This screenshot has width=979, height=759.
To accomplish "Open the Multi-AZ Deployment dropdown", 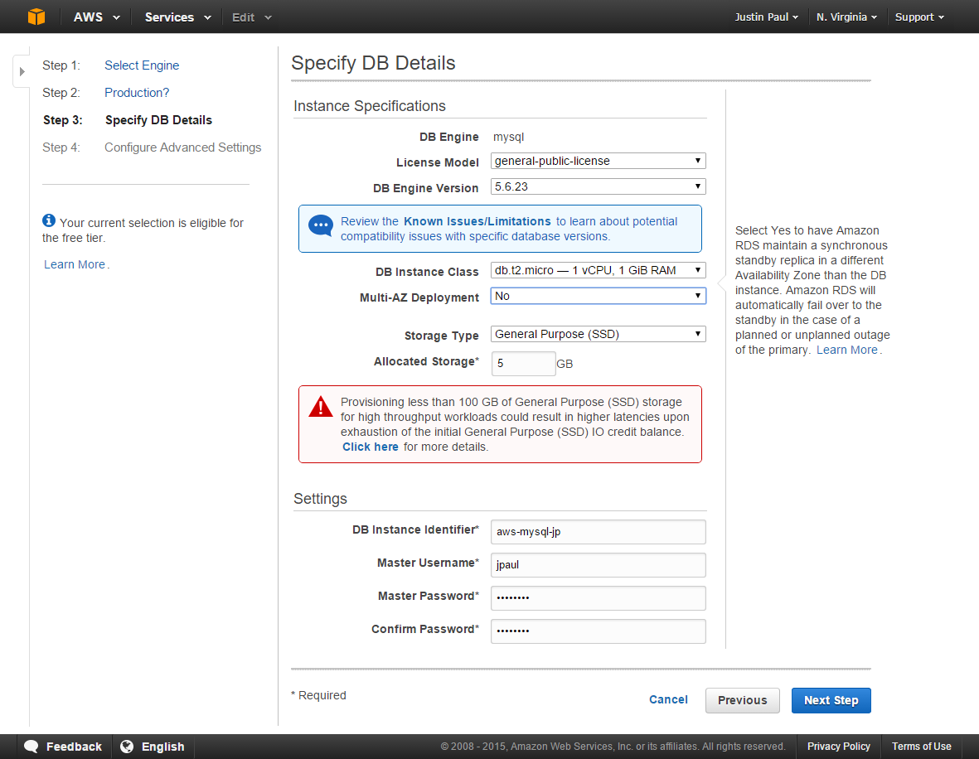I will (599, 296).
